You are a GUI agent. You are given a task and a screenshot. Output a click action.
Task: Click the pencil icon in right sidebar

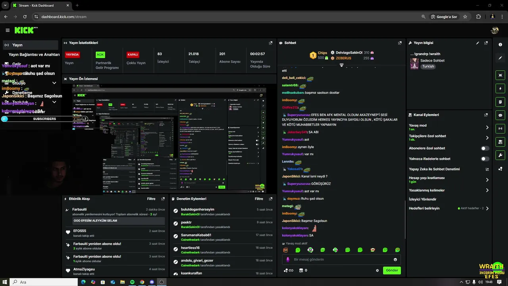pos(500,58)
